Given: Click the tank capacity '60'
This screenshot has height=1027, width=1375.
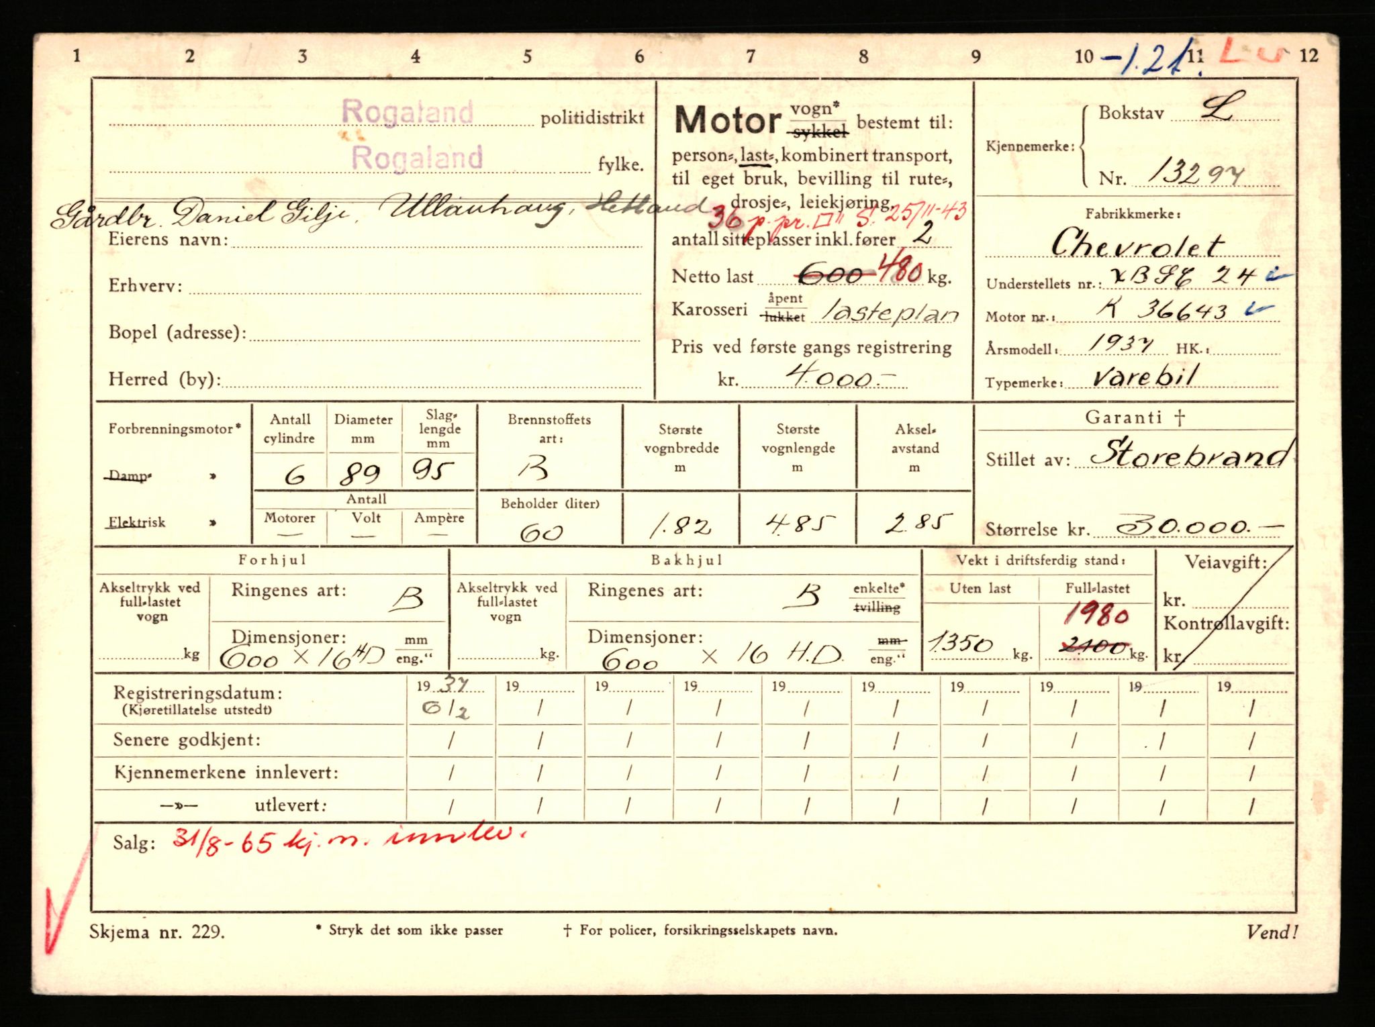Looking at the screenshot, I should click(x=540, y=532).
